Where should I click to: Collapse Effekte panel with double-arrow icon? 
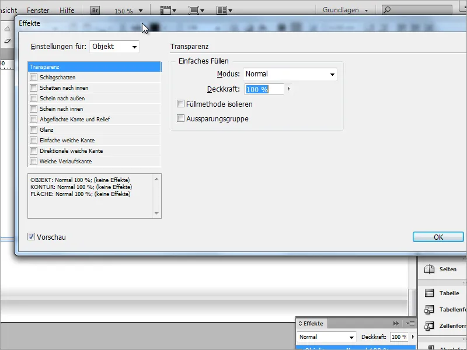coord(396,324)
